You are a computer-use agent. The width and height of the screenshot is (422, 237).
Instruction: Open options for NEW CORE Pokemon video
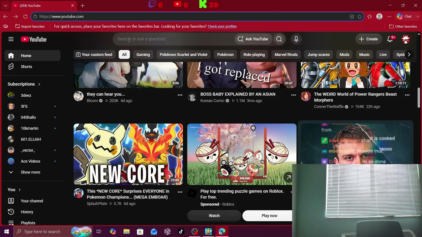pyautogui.click(x=180, y=192)
